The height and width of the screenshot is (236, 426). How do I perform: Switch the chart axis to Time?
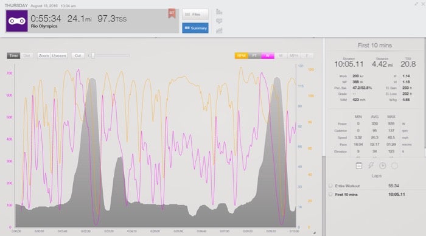[13, 56]
